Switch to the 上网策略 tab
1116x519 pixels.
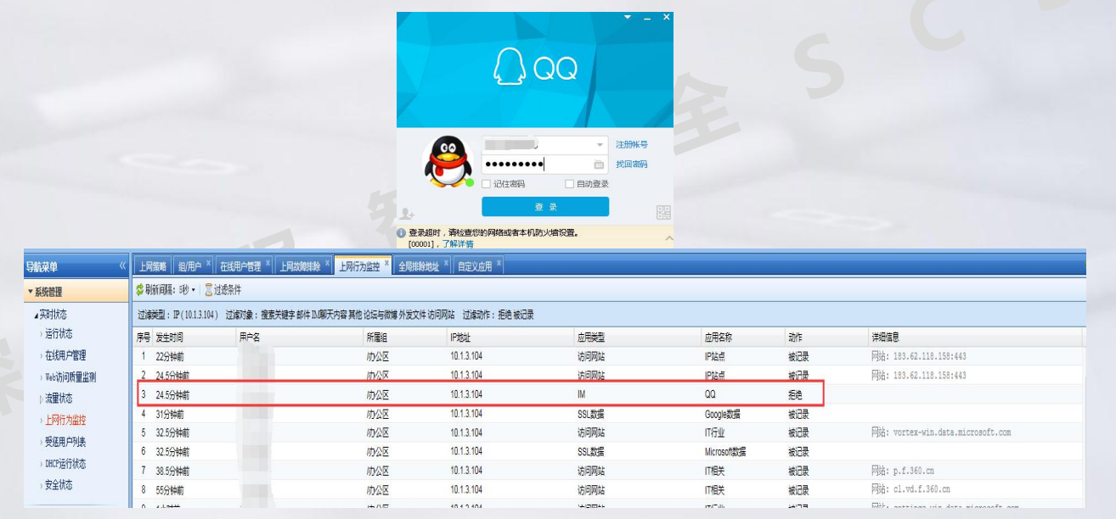point(152,266)
